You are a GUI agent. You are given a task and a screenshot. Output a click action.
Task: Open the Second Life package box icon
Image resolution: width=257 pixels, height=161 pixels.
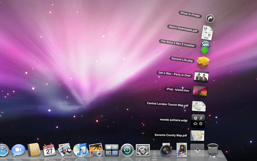coord(203,62)
